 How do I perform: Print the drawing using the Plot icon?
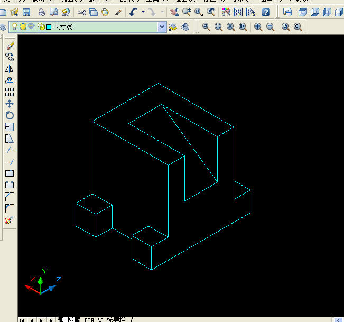pyautogui.click(x=42, y=12)
